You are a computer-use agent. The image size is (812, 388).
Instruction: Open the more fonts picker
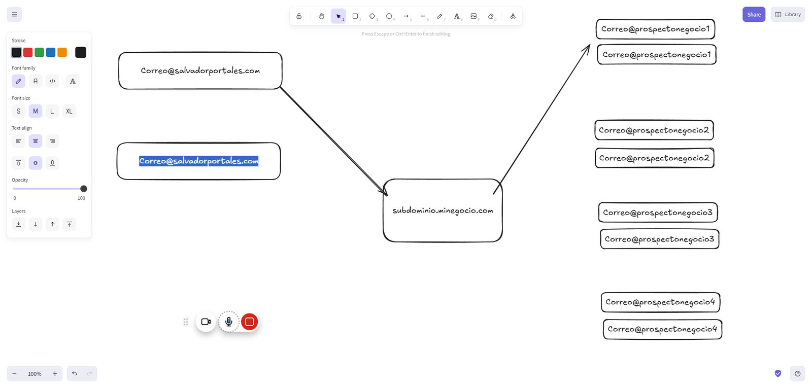coord(73,81)
